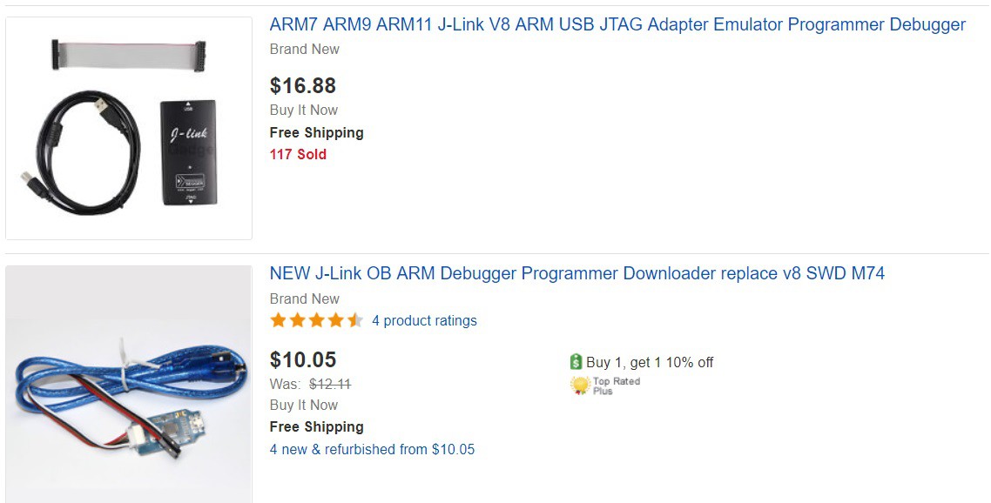
Task: Click the half-filled fifth rating star
Action: (356, 320)
